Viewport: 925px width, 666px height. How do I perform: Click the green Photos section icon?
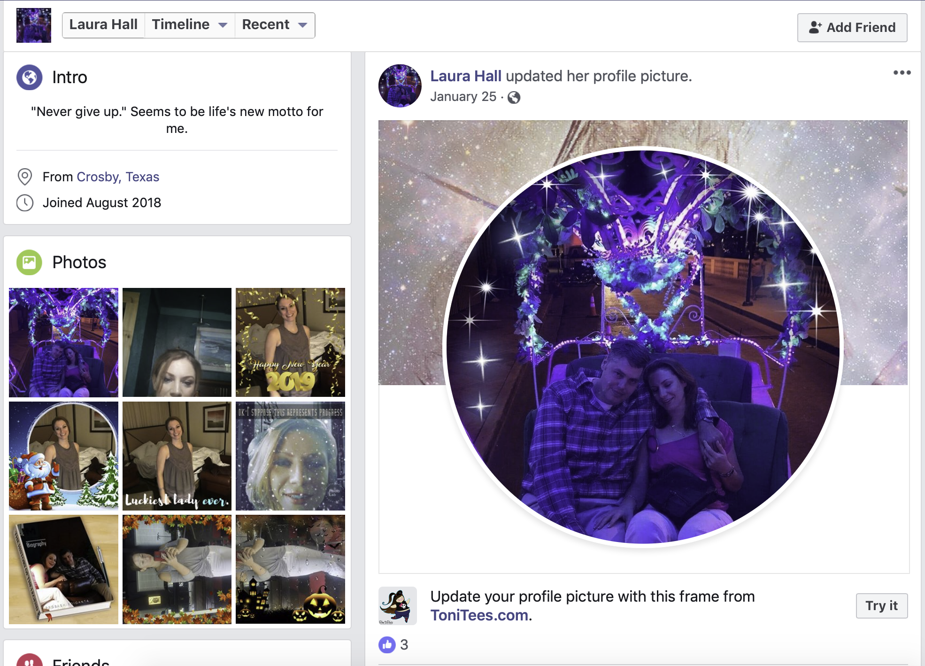click(29, 262)
